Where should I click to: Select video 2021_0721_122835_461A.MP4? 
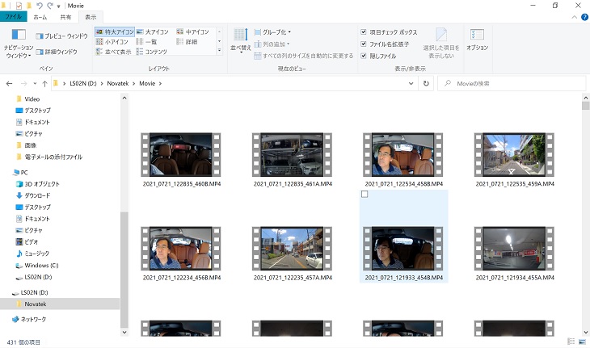click(293, 160)
